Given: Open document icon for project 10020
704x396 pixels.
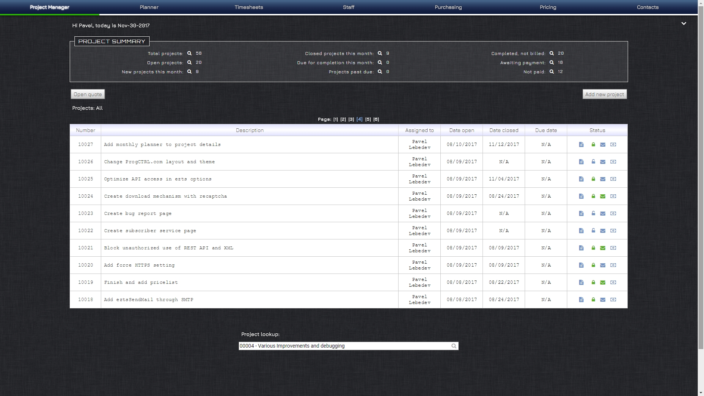Looking at the screenshot, I should point(581,265).
